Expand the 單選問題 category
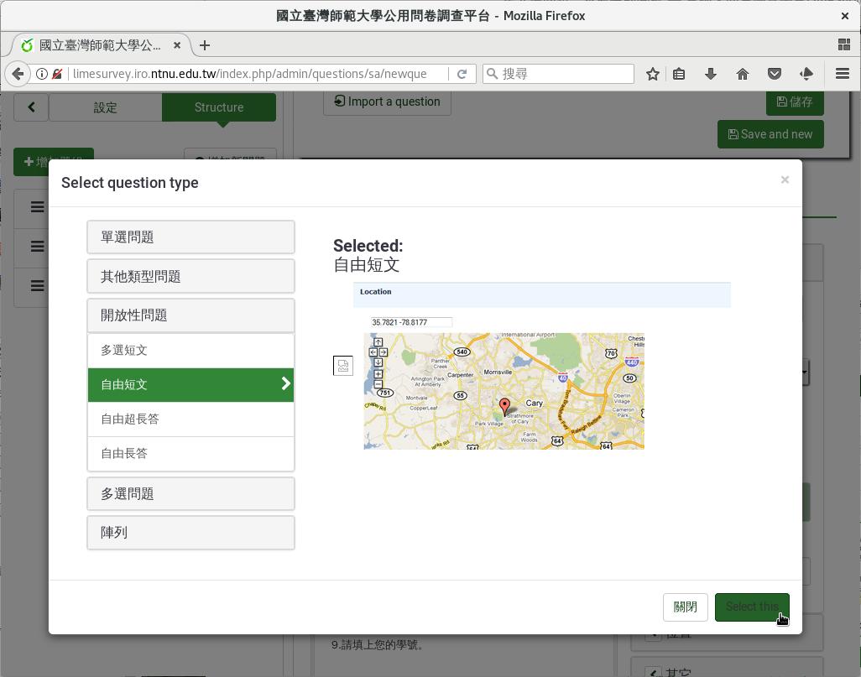The image size is (861, 677). 190,237
